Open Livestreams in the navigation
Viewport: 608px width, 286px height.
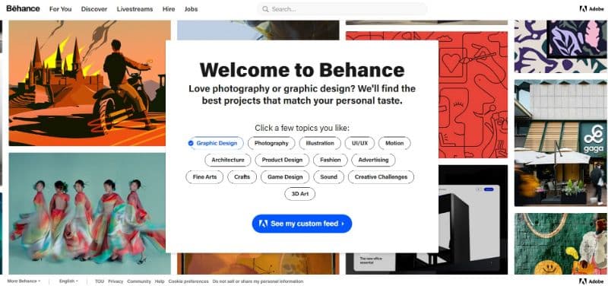coord(135,9)
